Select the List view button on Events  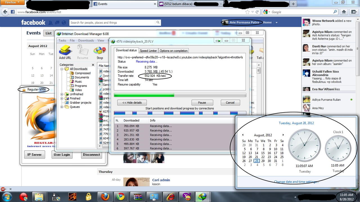pyautogui.click(x=49, y=33)
